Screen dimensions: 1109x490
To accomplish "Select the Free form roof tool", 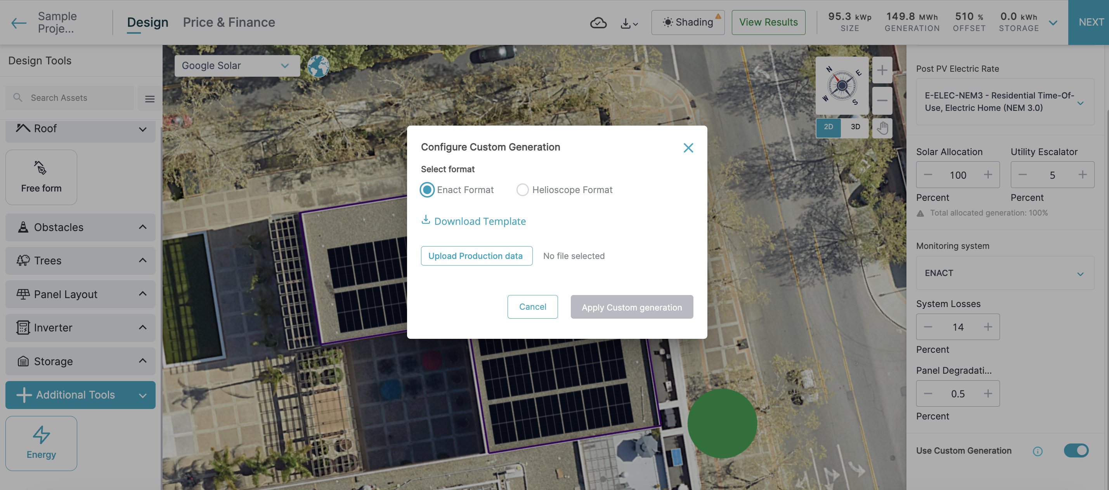I will (42, 177).
